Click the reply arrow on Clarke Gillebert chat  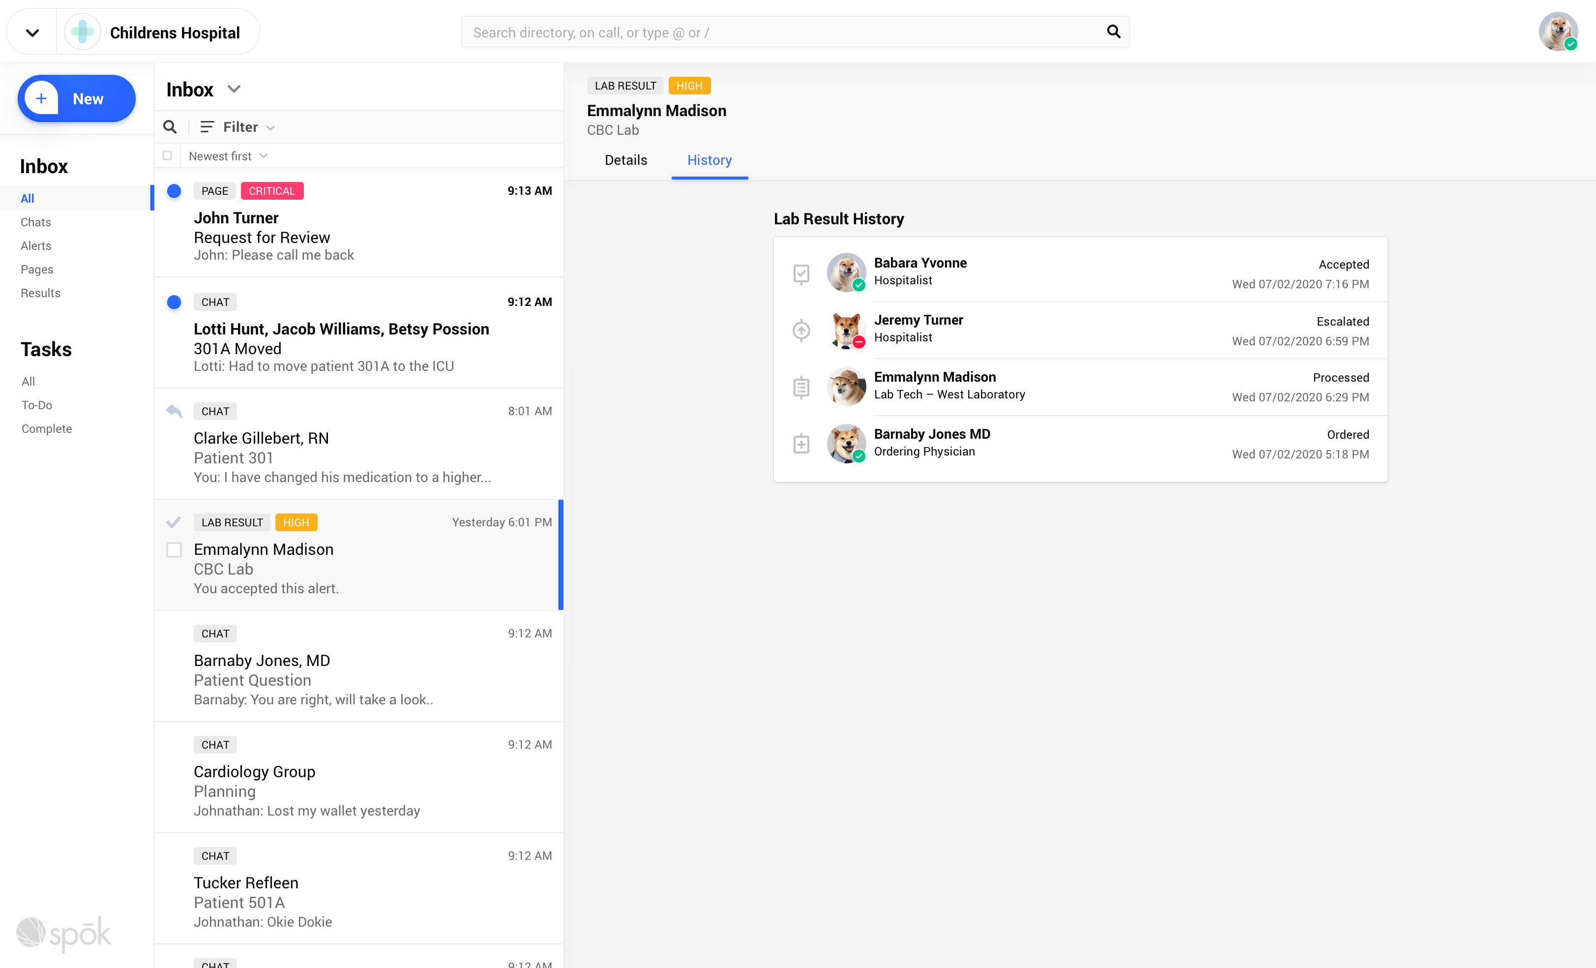[x=174, y=411]
